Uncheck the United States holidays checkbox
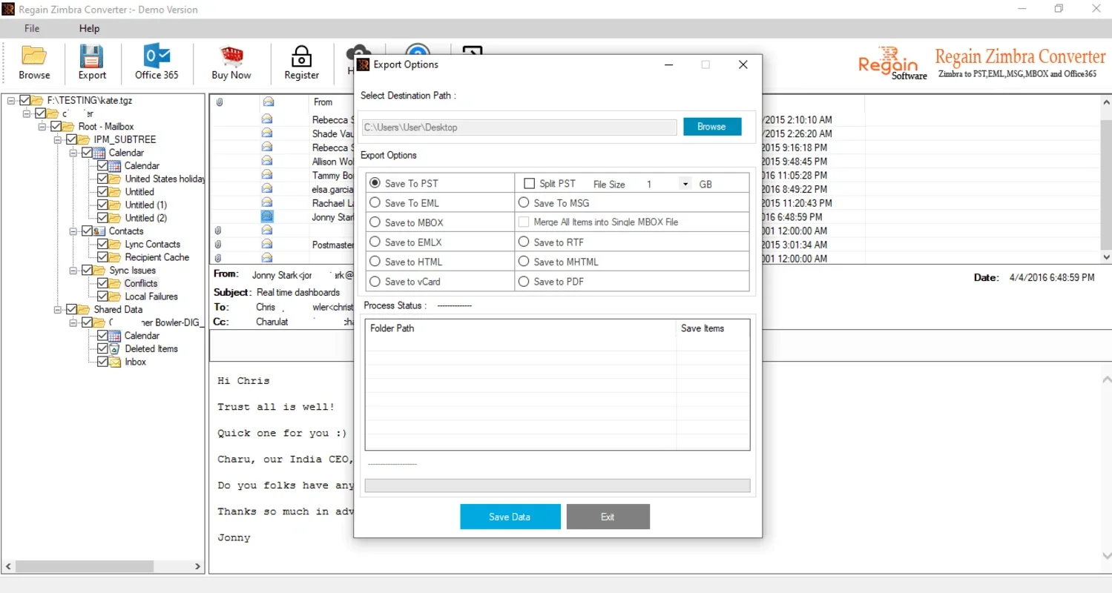This screenshot has width=1112, height=593. (x=103, y=179)
